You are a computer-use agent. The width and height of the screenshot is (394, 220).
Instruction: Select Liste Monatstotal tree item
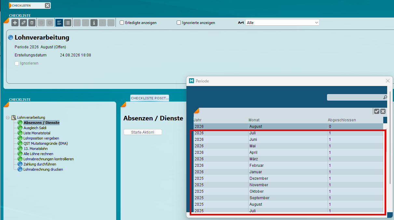click(37, 133)
